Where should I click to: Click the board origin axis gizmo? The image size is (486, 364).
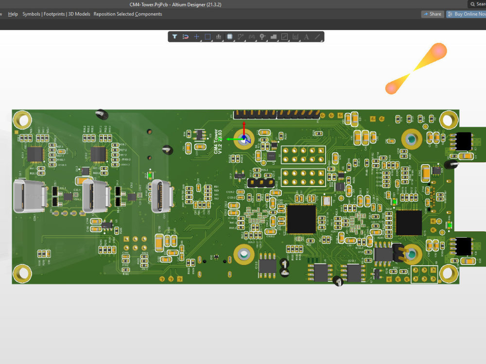tap(243, 137)
